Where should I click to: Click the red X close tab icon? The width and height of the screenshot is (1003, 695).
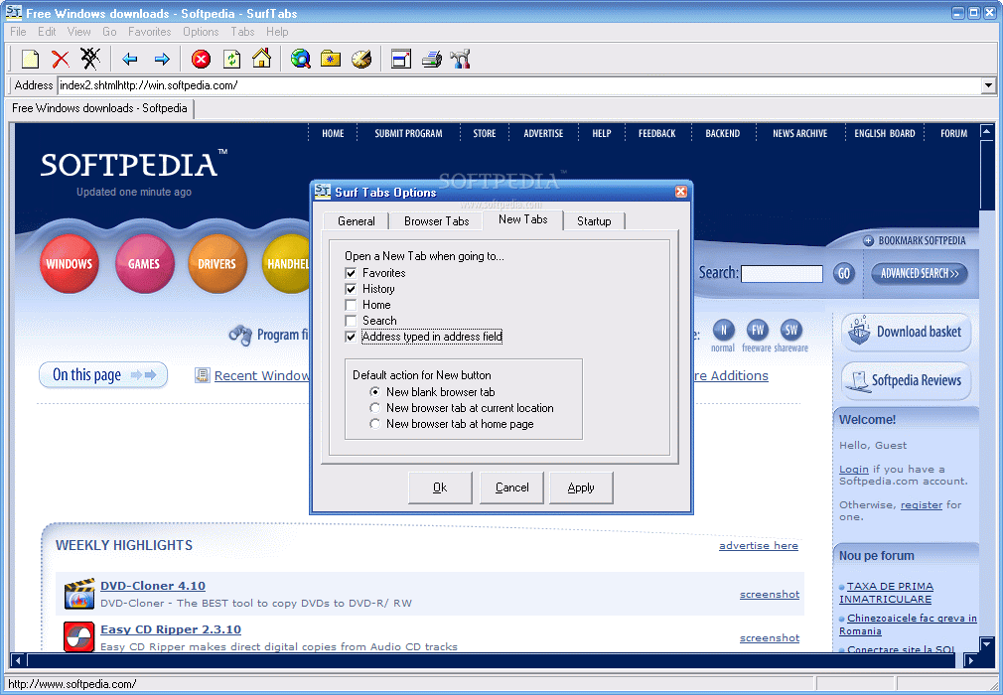click(x=61, y=60)
